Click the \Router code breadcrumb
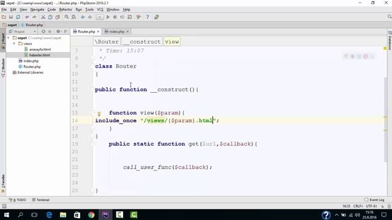The image size is (392, 220). pos(107,42)
